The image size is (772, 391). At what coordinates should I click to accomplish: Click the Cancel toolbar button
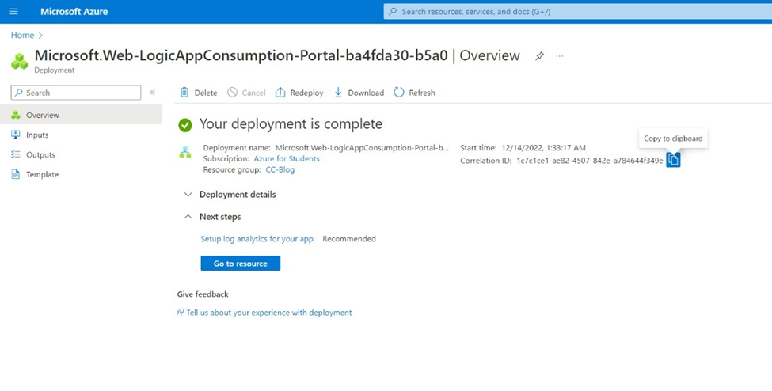246,93
